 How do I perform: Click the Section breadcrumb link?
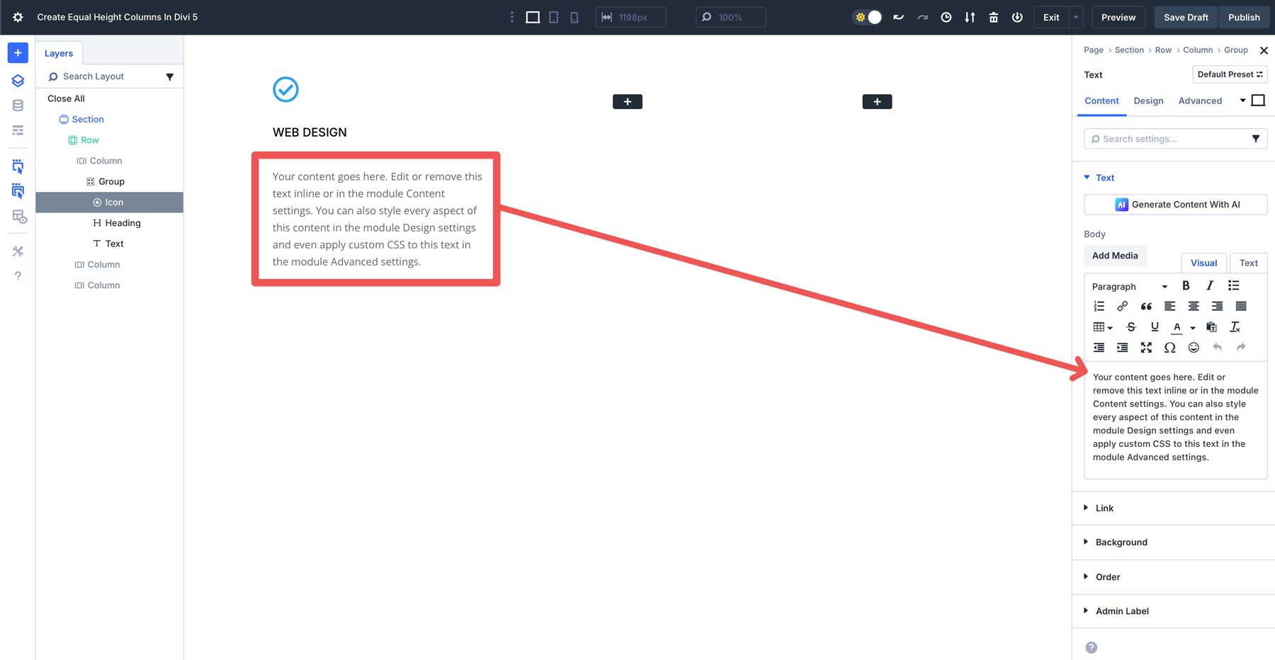click(x=1129, y=50)
